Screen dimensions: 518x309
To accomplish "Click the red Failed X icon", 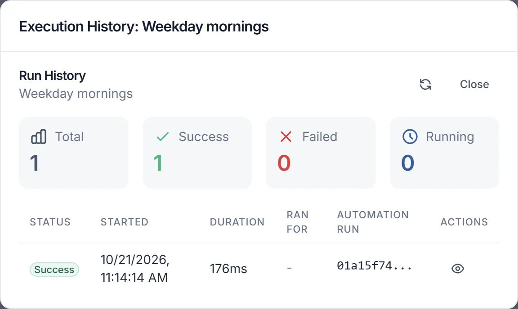I will tap(286, 137).
